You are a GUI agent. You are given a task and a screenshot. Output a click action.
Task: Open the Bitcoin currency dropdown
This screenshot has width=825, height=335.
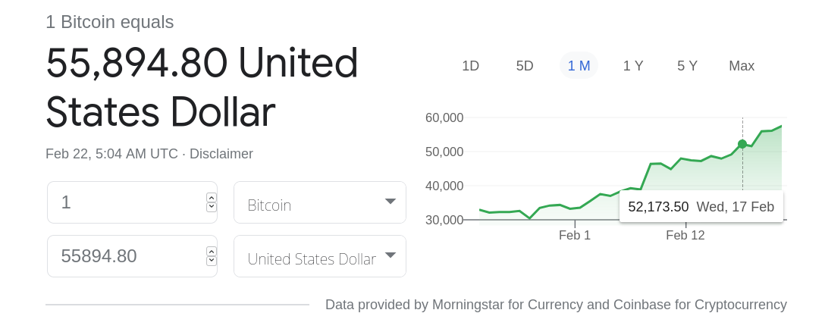pos(320,202)
